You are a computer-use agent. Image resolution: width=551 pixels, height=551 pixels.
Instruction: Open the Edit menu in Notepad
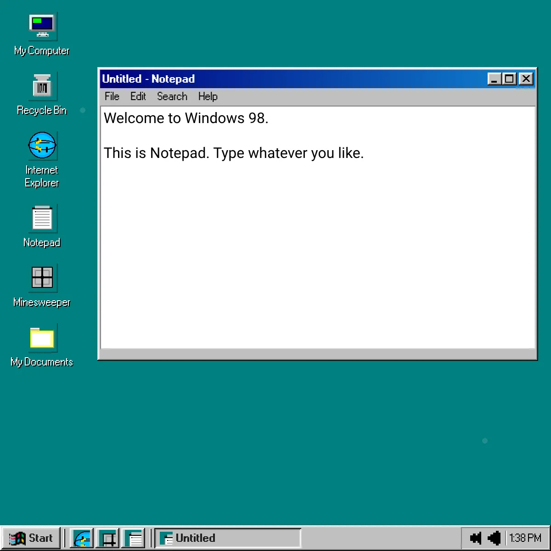[x=138, y=96]
